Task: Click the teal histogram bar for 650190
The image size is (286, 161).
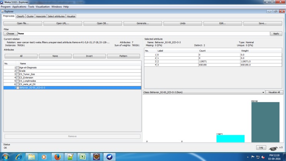Action: (x=265, y=123)
